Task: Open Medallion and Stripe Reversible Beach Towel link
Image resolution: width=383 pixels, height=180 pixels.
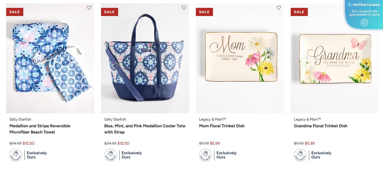Action: pos(40,129)
